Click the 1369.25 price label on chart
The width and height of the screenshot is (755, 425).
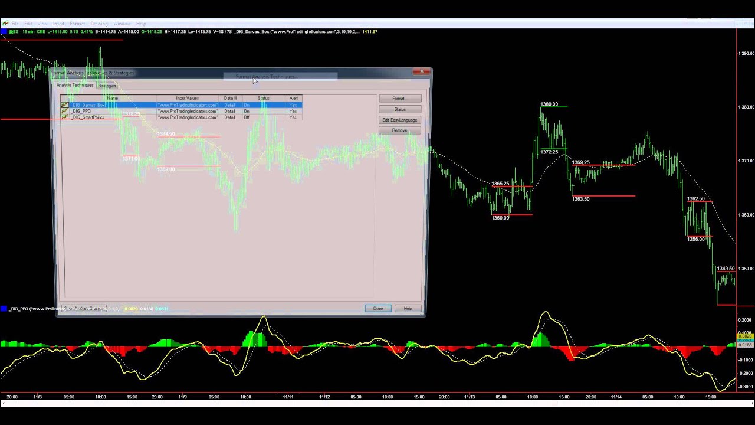click(x=581, y=162)
